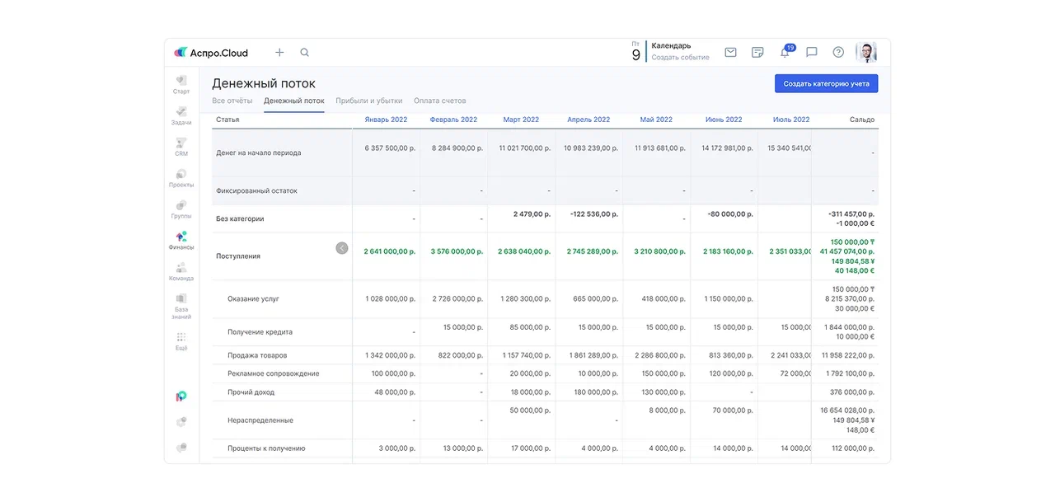1055x502 pixels.
Task: Collapse columns with the round left-arrow button
Action: click(x=342, y=248)
